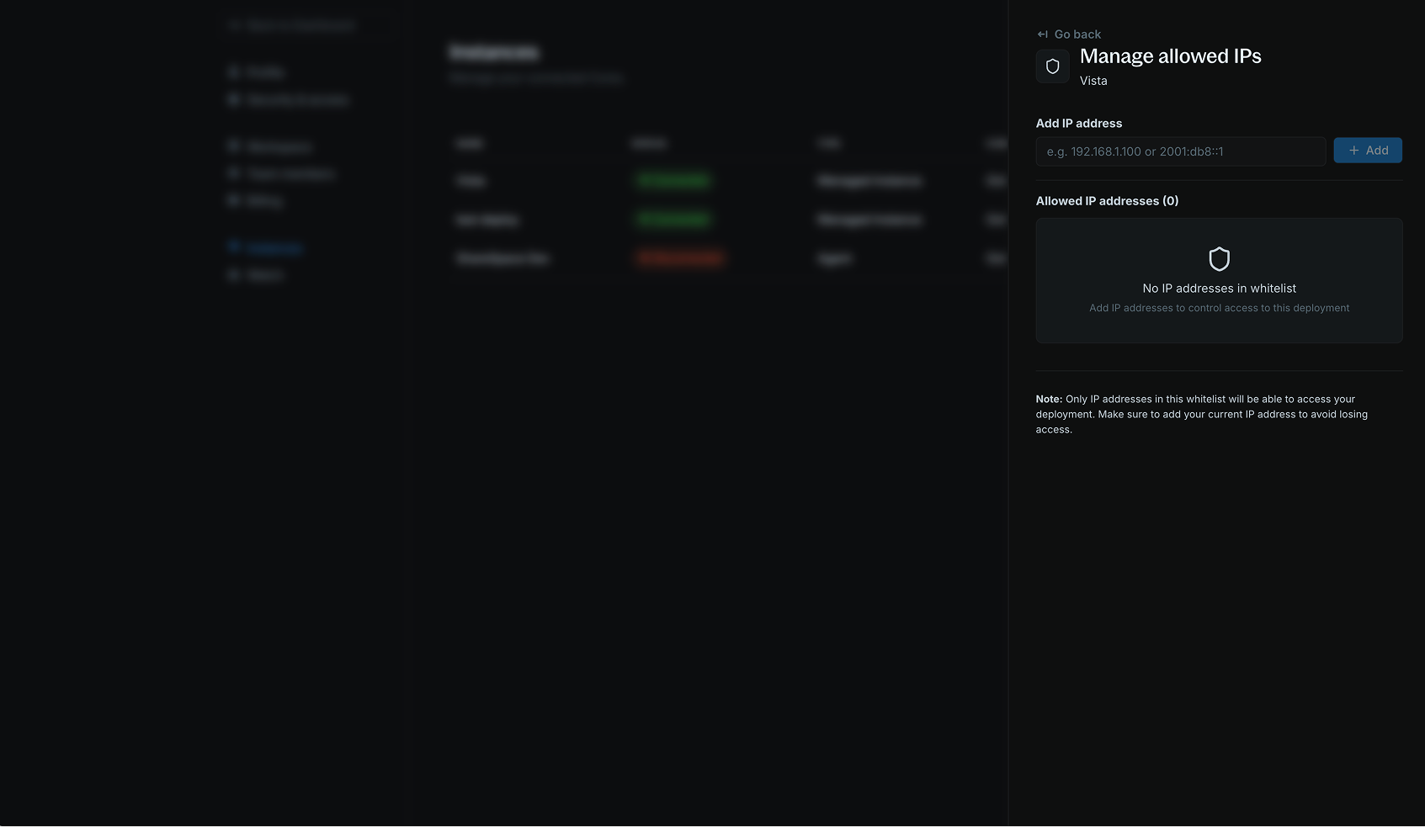Click the highlighted blue sidebar navigation icon
This screenshot has height=827, width=1425.
pos(234,246)
